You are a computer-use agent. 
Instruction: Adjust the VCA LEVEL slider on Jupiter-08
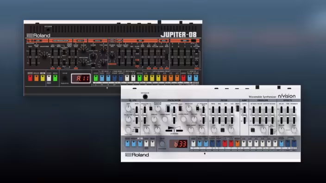coord(161,57)
